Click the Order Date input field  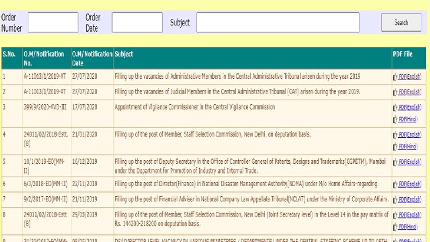[x=137, y=23]
